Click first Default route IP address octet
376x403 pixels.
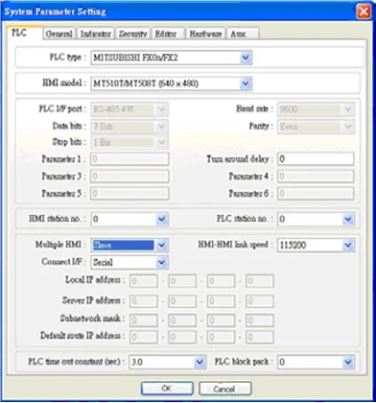point(144,337)
